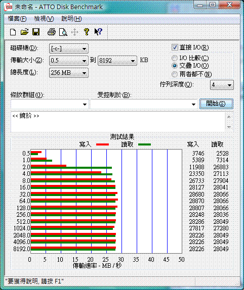Maximize the ATTO Disk Benchmark window

213,5
